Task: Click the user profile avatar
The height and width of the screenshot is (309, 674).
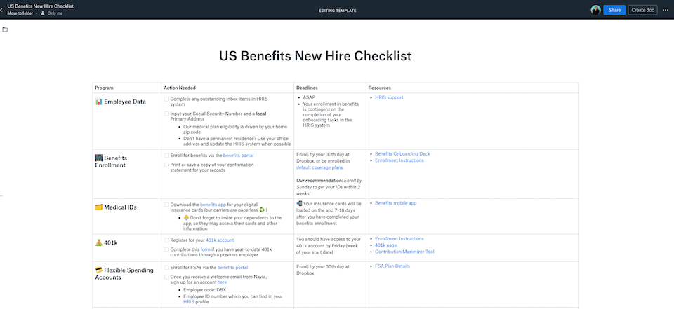Action: tap(595, 10)
